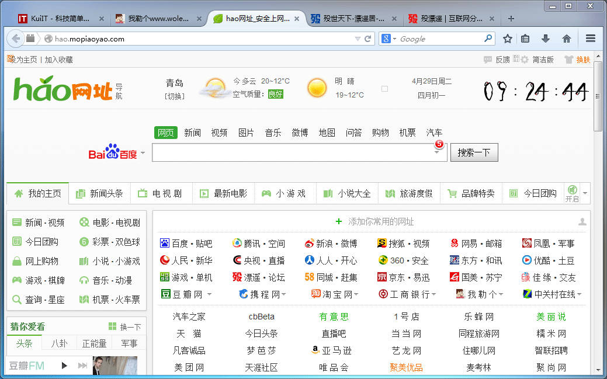Switch to the KuiIT browser tab
Screen dimensions: 607x379
[60, 19]
